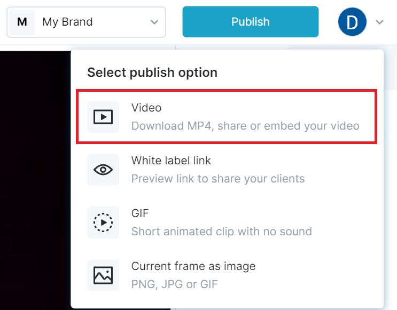The image size is (397, 310).
Task: Open the My Brand selector label
Action: coord(67,22)
